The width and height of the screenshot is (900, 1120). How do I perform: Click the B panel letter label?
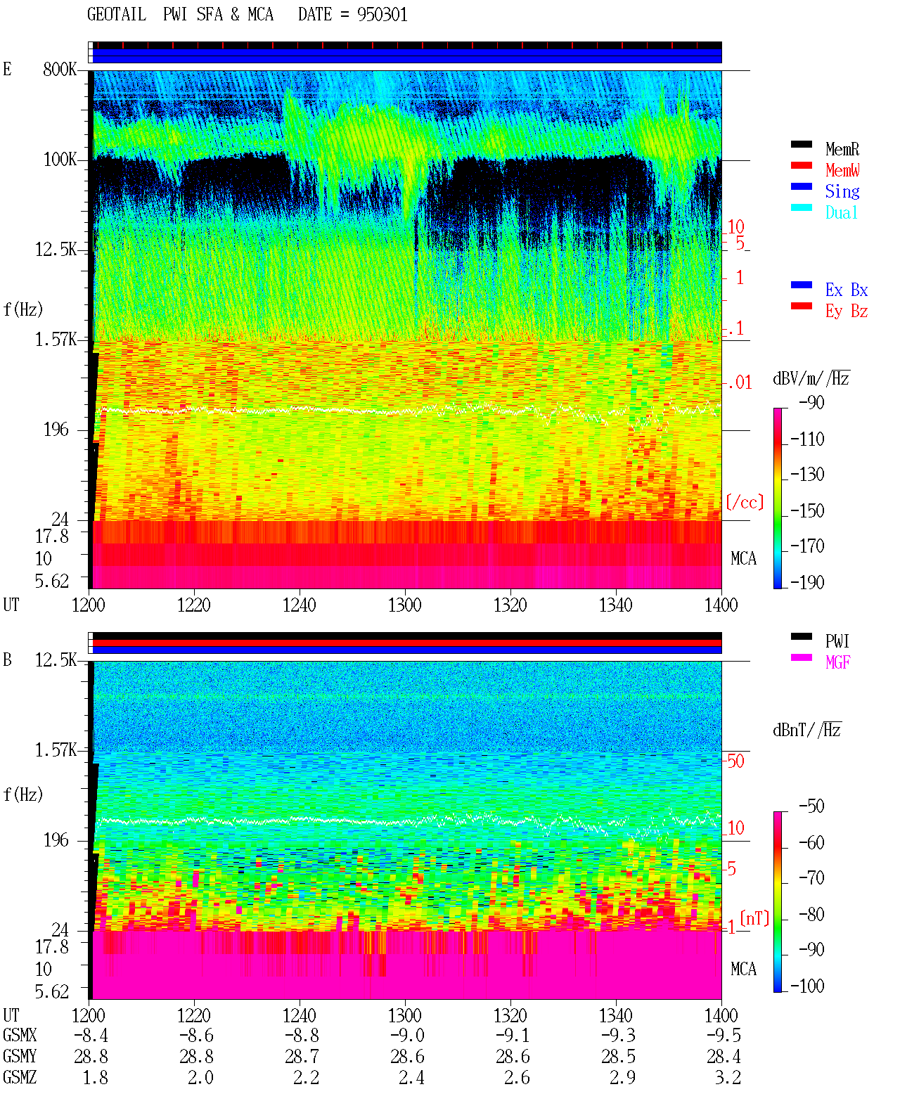(x=8, y=660)
